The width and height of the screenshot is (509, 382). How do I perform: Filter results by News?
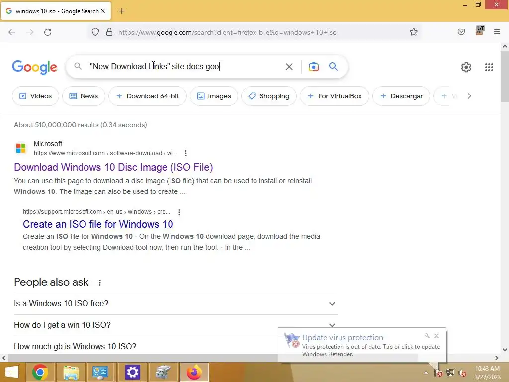pos(84,96)
